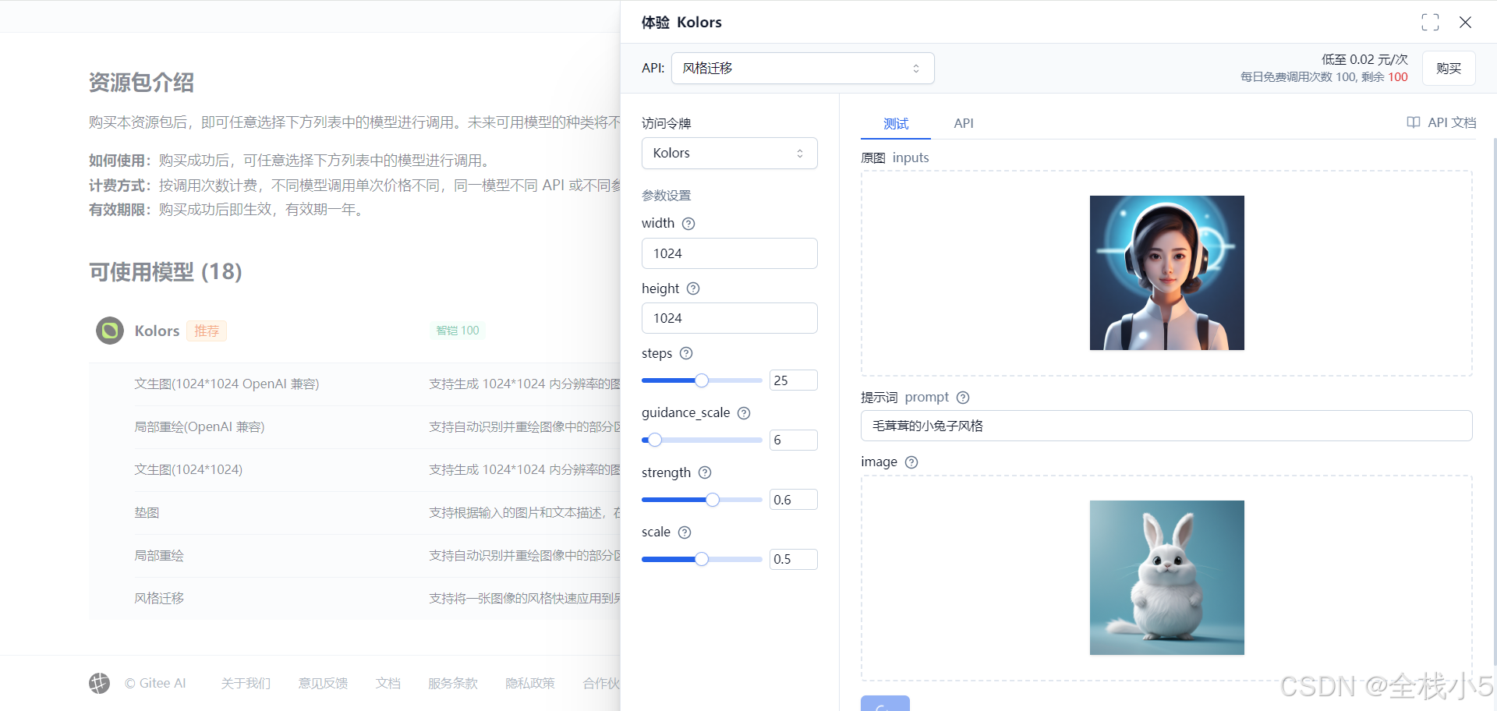The width and height of the screenshot is (1497, 711).
Task: Click the 推荐 tag next to Kolors
Action: (x=207, y=331)
